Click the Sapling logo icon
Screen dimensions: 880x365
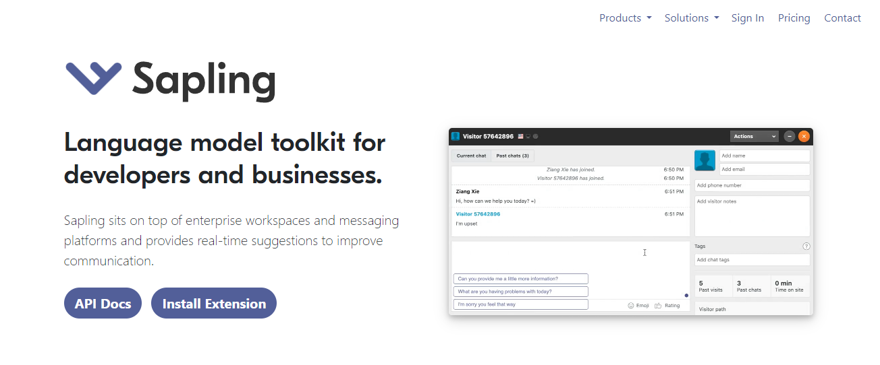tap(93, 77)
